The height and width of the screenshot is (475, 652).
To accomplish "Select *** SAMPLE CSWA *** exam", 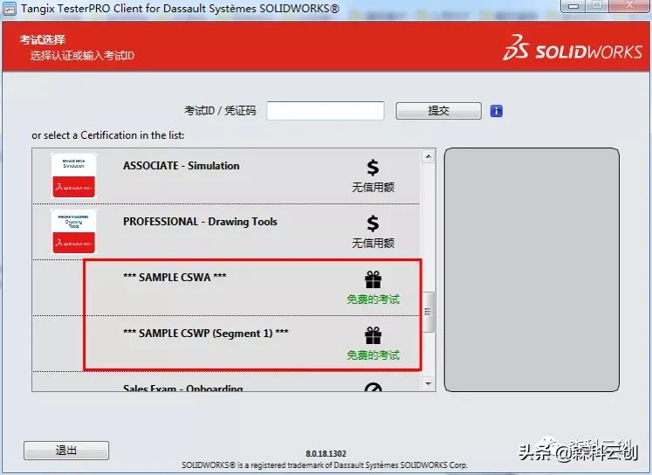I will pos(226,288).
